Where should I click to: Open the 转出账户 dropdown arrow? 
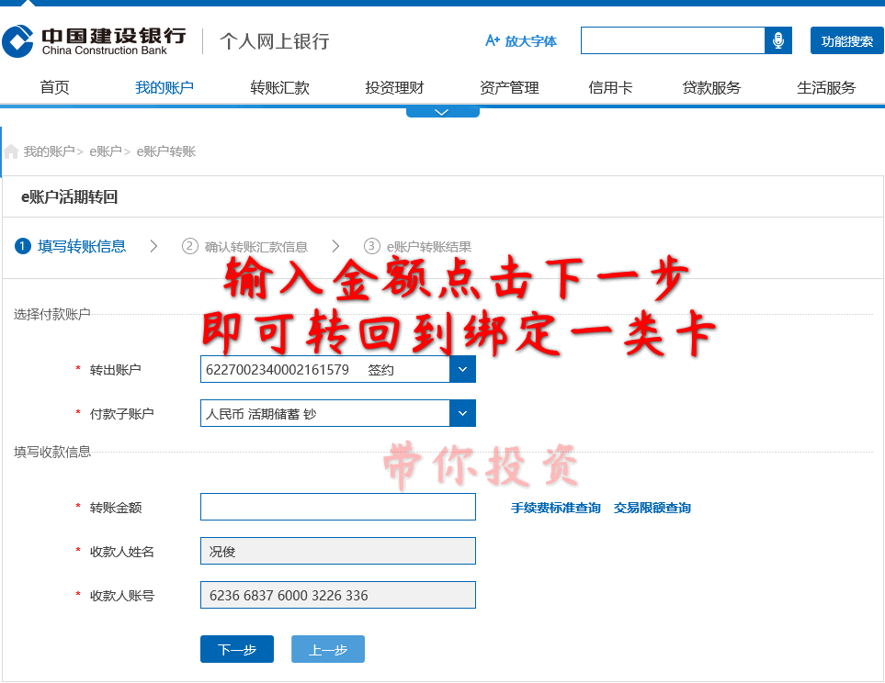tap(463, 369)
